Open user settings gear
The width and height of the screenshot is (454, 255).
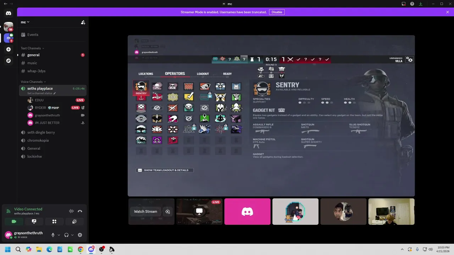[80, 235]
